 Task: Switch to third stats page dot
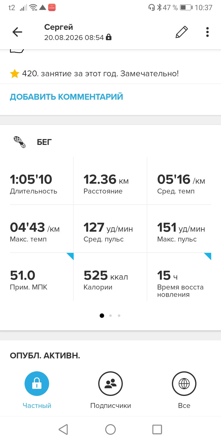[x=119, y=315]
